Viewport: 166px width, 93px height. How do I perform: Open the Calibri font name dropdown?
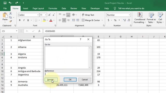coord(38,15)
